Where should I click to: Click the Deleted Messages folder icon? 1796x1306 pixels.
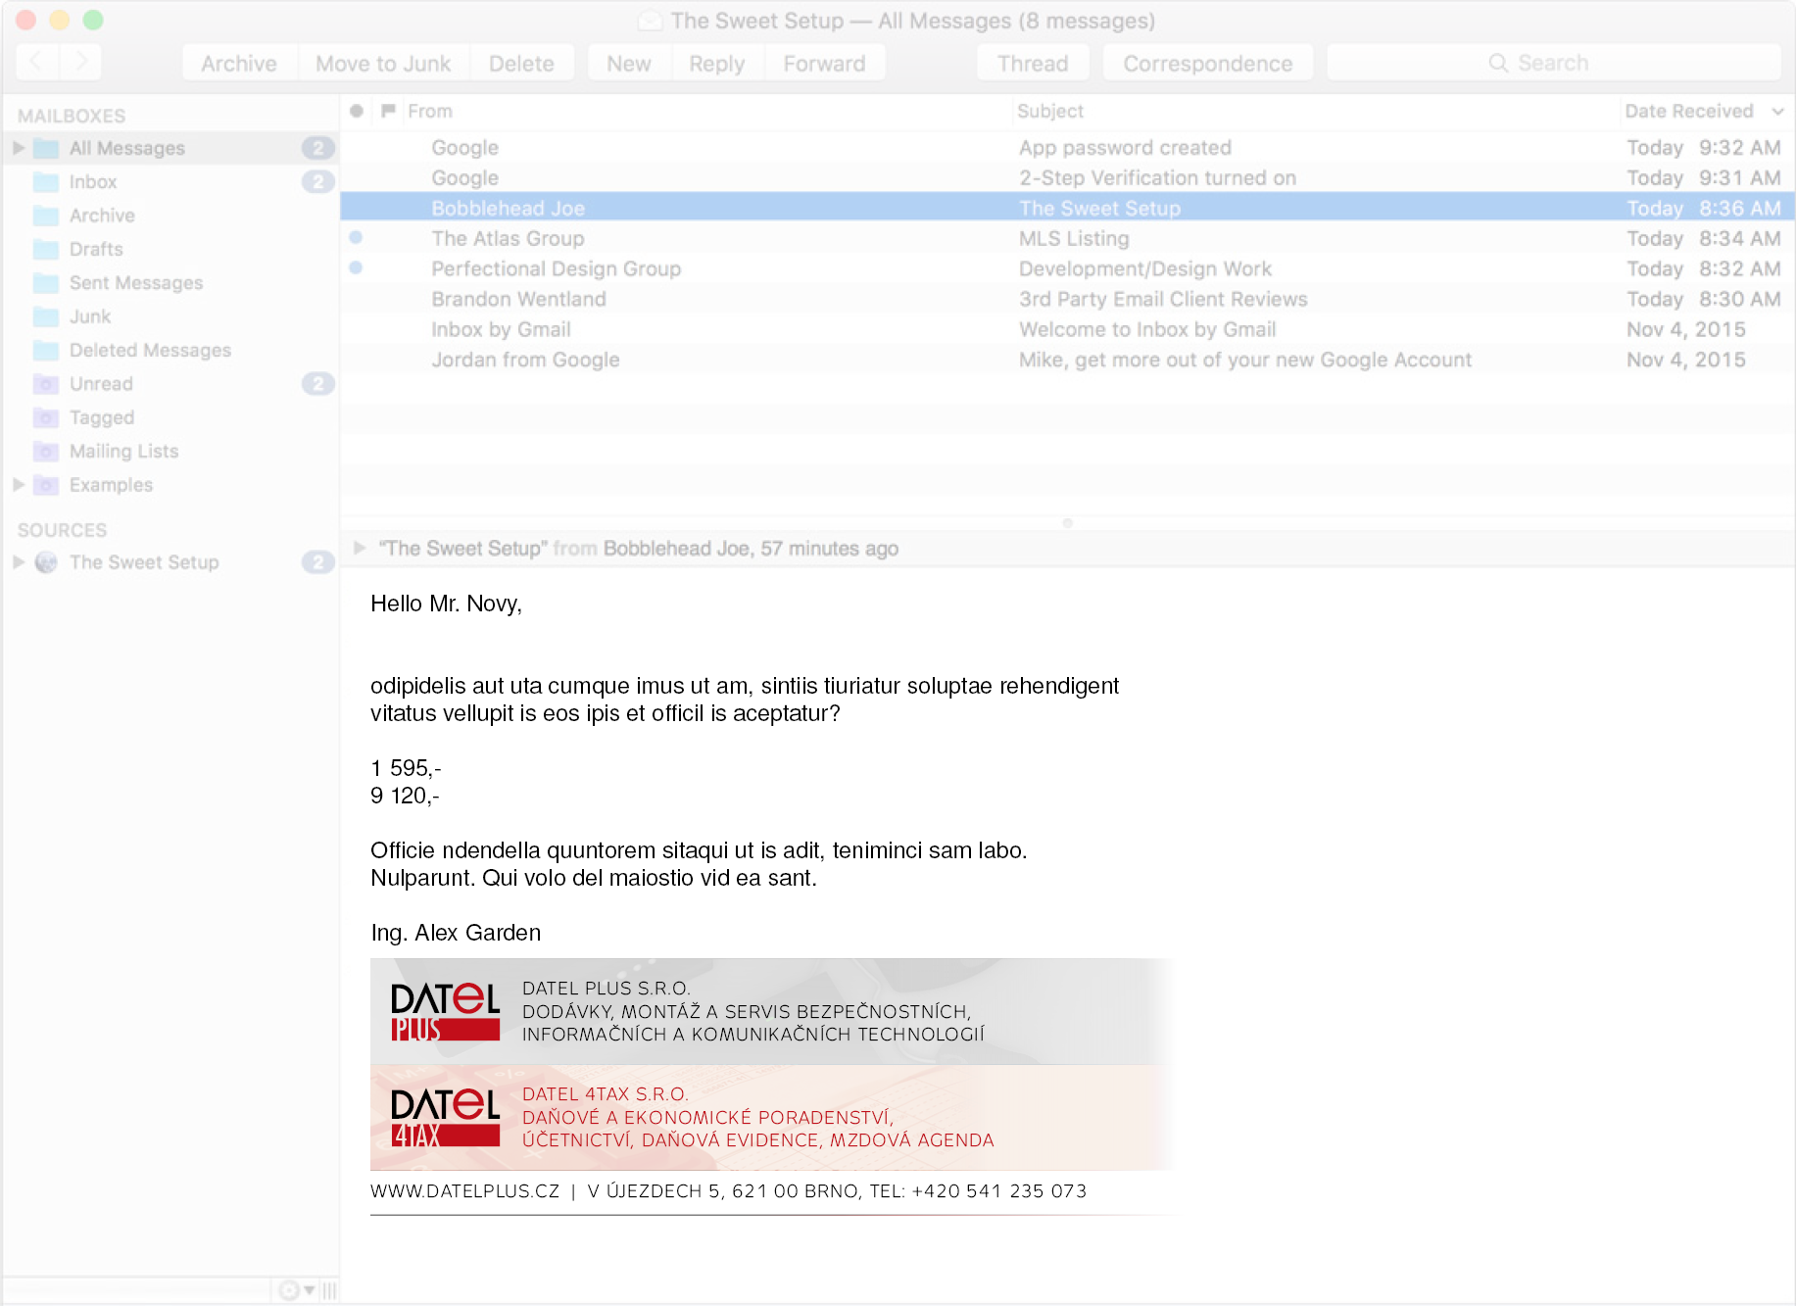[46, 350]
